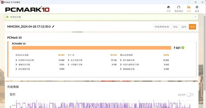Click the 选项 button beside compare
206x108 pixels.
coord(184,27)
